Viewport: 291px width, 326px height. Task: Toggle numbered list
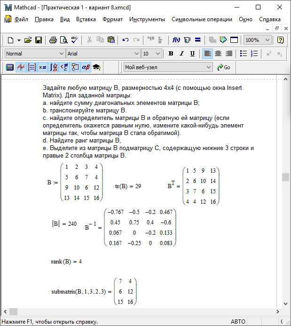tap(254, 54)
